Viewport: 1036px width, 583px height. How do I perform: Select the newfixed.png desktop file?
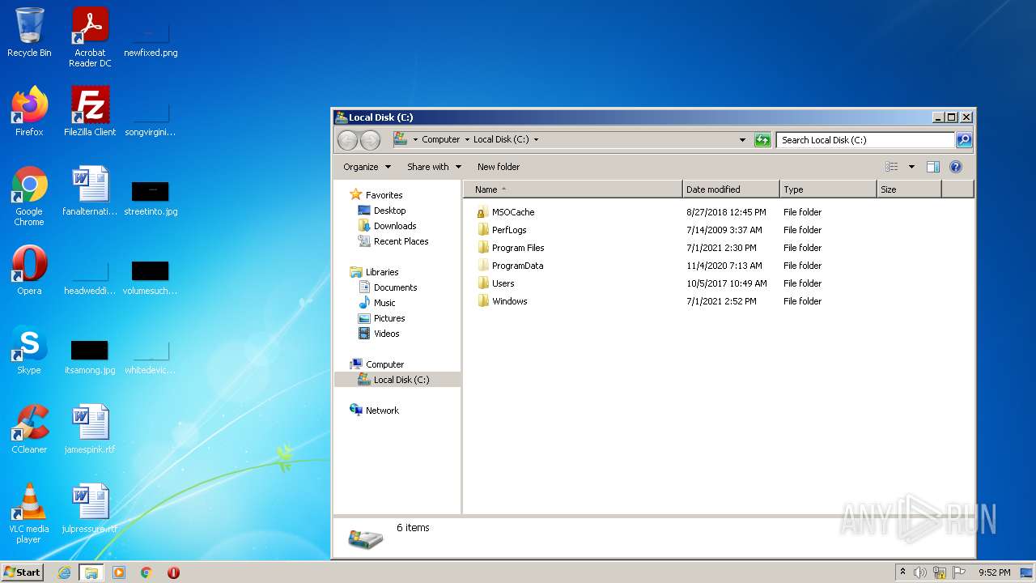point(151,38)
